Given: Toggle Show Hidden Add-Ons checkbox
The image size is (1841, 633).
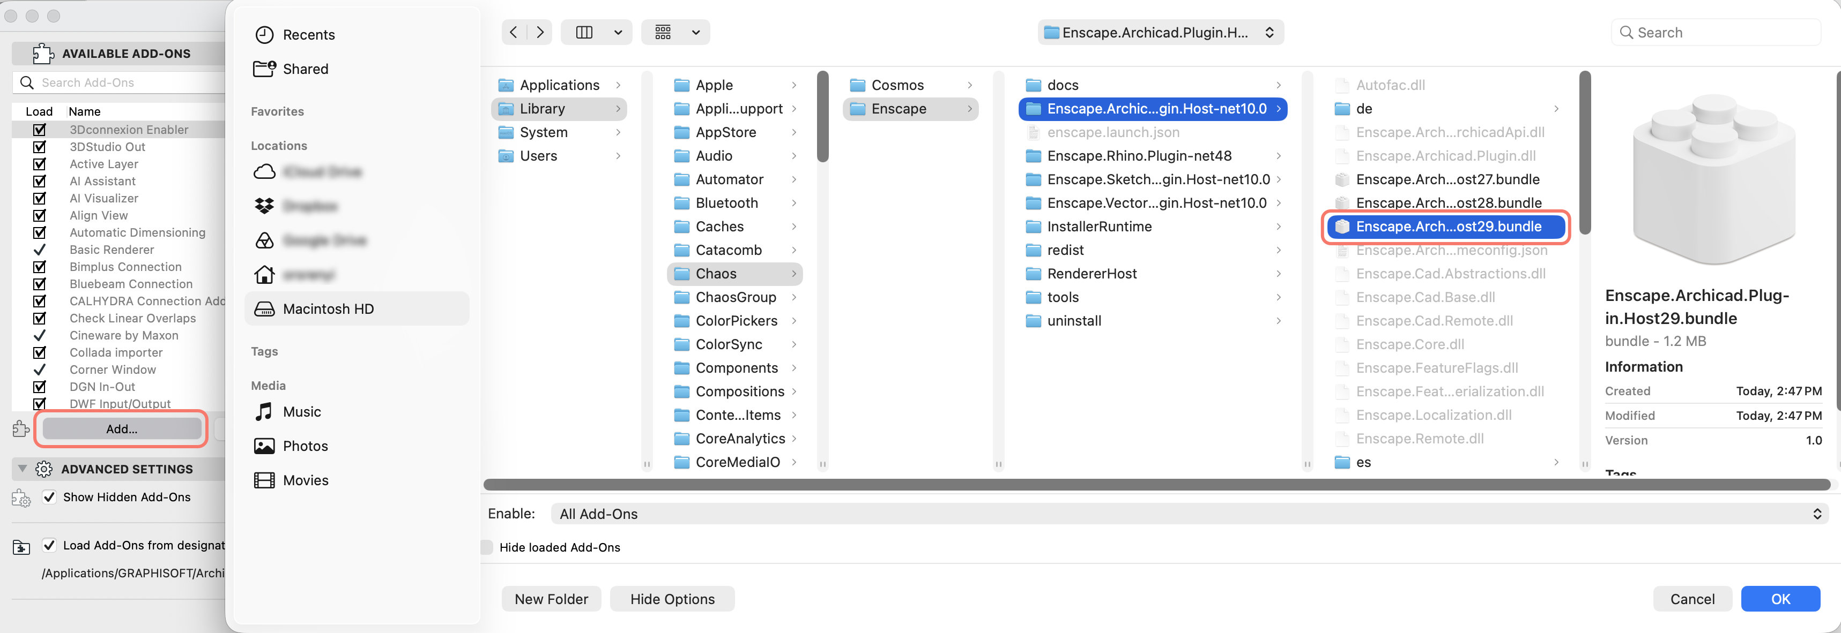Looking at the screenshot, I should pos(49,496).
